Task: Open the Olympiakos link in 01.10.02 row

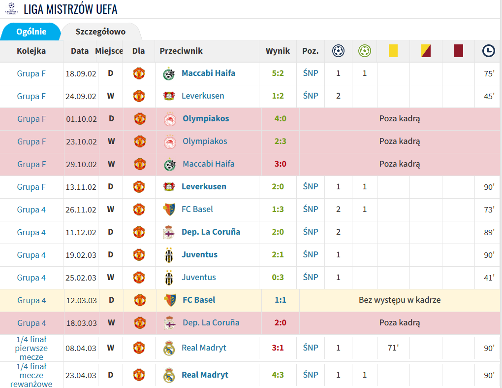Action: (x=206, y=118)
